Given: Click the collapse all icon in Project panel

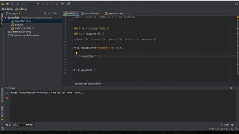Looking at the screenshot, I should click(49, 13).
